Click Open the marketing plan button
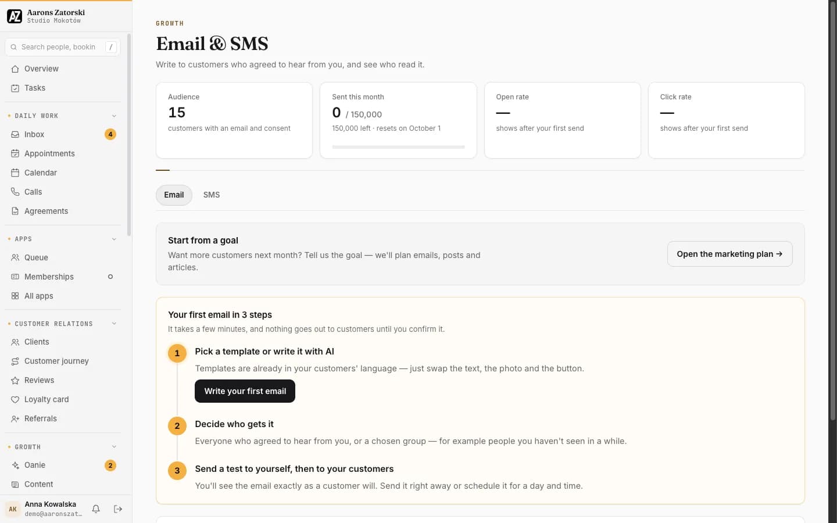This screenshot has width=837, height=523. tap(729, 254)
